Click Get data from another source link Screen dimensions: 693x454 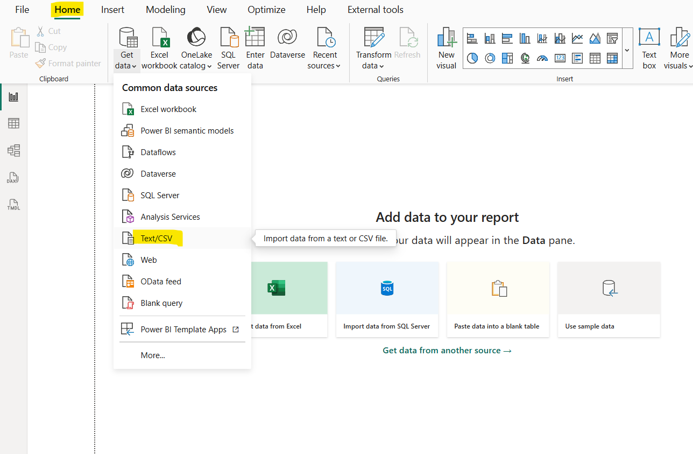tap(447, 350)
